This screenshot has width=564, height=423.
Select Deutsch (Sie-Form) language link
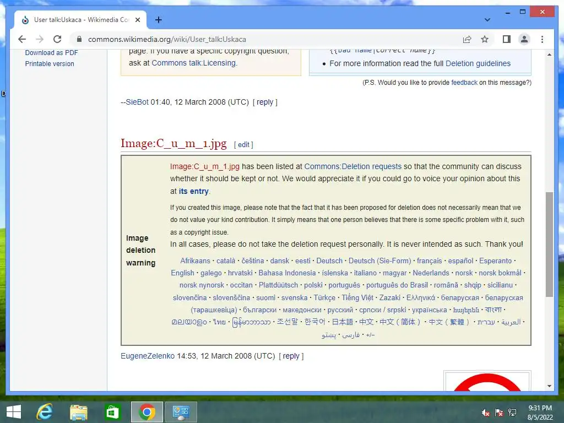click(380, 261)
